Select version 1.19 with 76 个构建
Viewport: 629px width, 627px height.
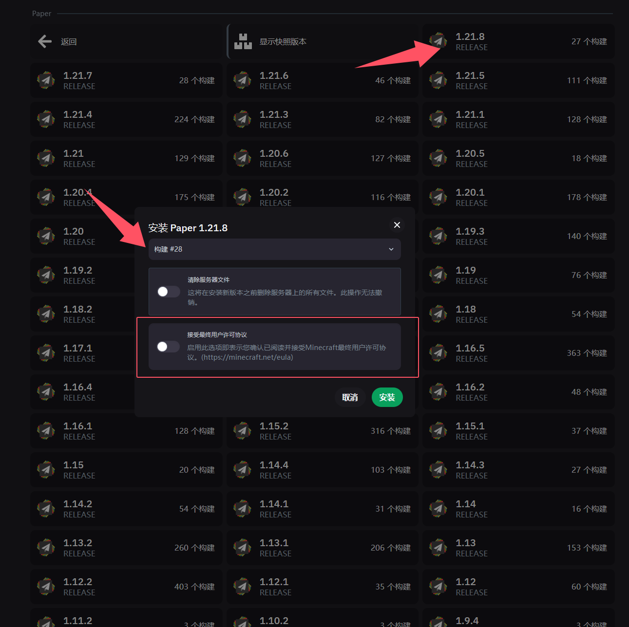pos(518,275)
